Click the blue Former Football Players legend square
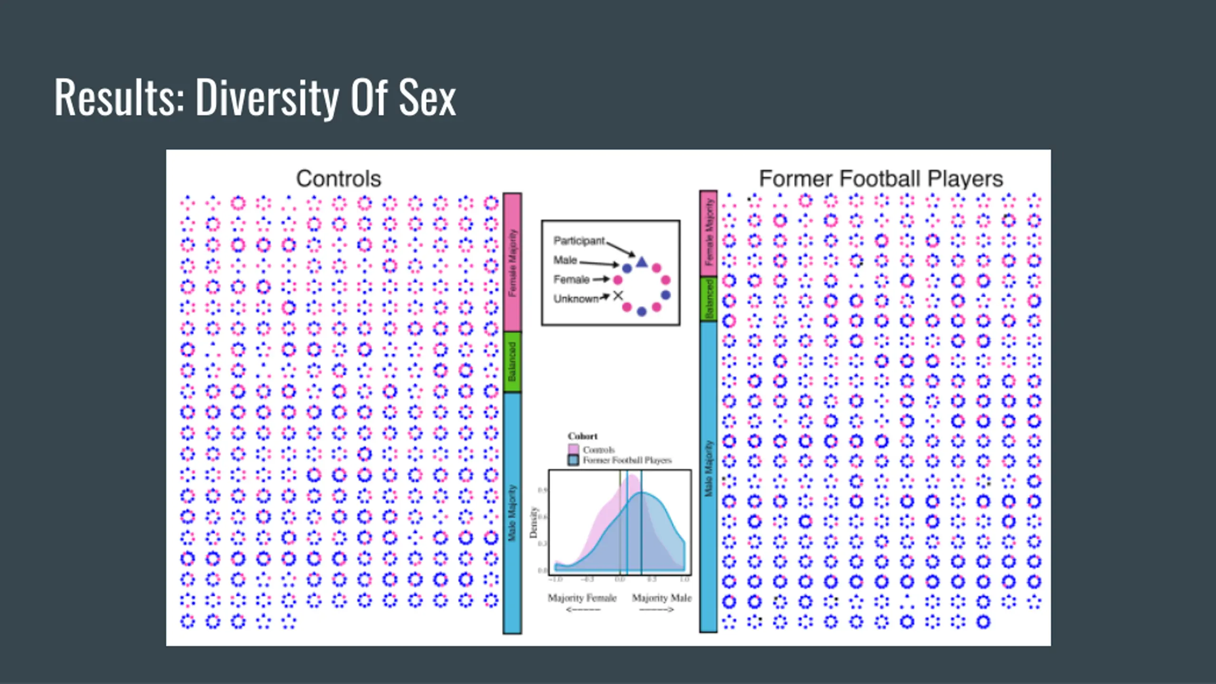This screenshot has height=684, width=1216. [573, 460]
